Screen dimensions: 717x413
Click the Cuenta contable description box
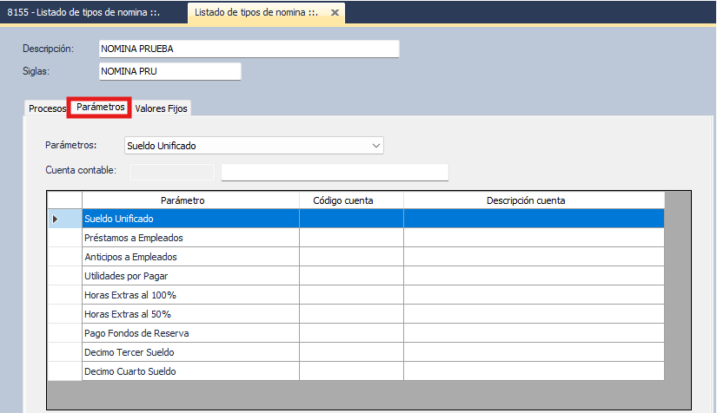pyautogui.click(x=335, y=172)
